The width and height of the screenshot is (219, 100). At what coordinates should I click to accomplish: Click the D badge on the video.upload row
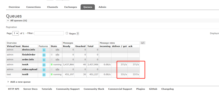[44, 70]
